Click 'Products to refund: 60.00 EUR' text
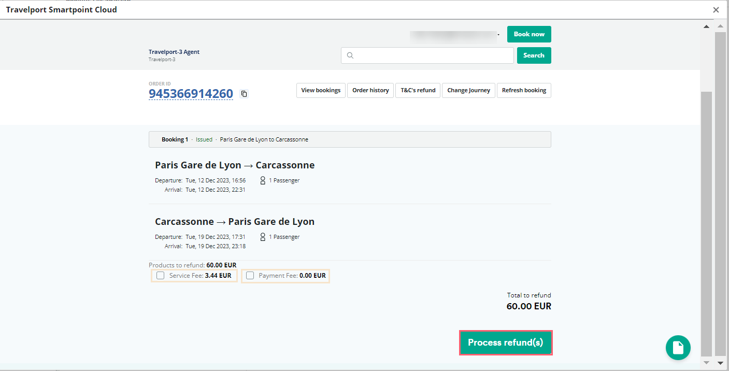The width and height of the screenshot is (729, 371). pyautogui.click(x=193, y=265)
